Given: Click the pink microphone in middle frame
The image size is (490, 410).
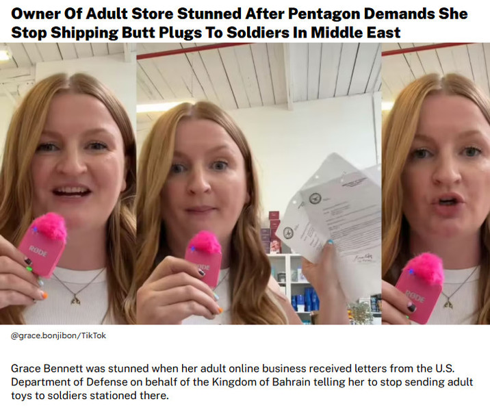Looking at the screenshot, I should point(203,259).
